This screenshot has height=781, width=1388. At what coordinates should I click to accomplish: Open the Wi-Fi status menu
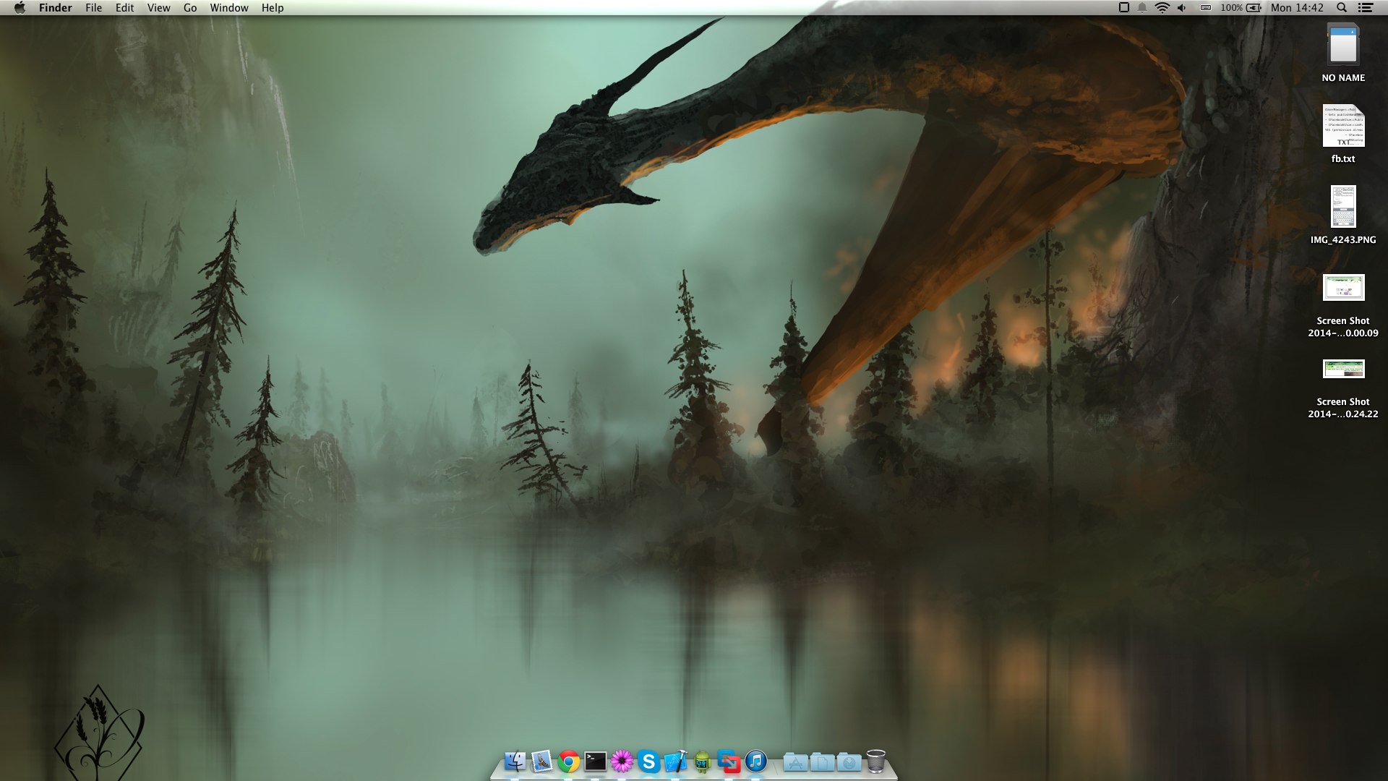[1162, 8]
